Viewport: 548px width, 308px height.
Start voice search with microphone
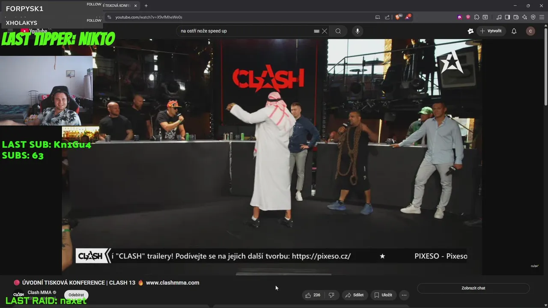pyautogui.click(x=357, y=31)
